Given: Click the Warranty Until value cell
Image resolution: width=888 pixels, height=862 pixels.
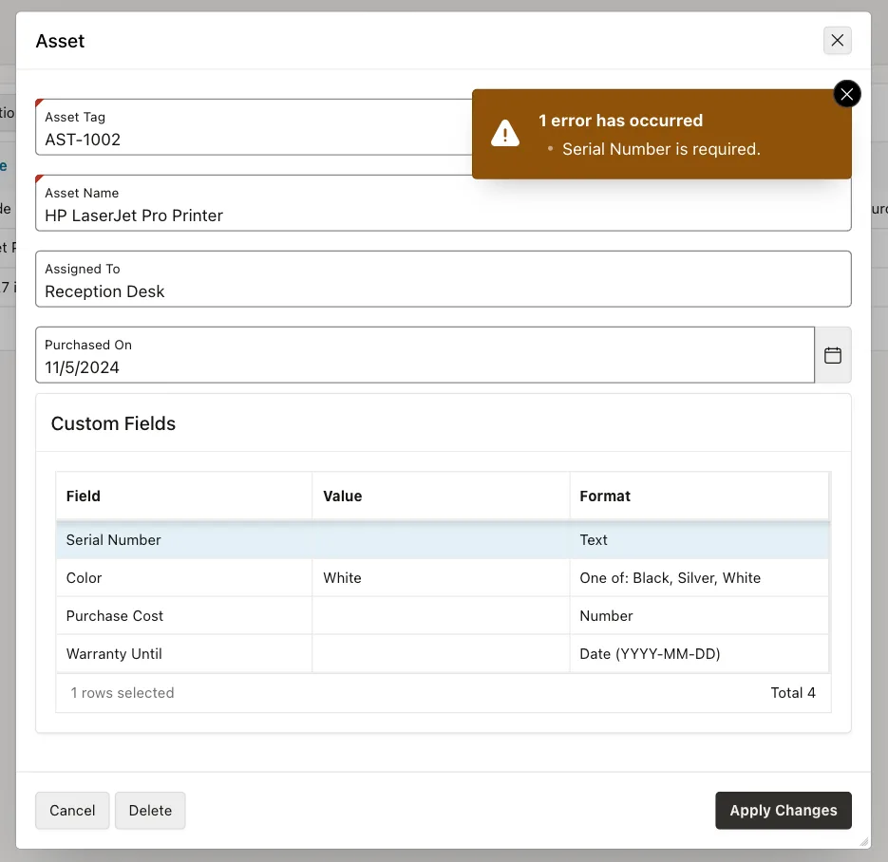Looking at the screenshot, I should 441,654.
